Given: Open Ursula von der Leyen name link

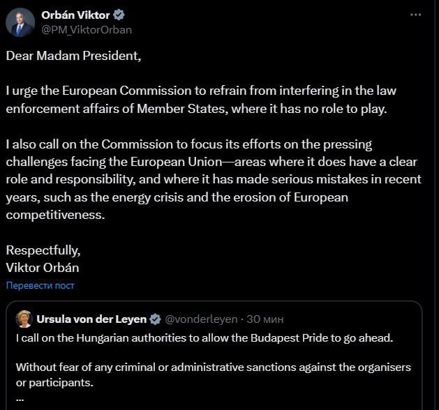Looking at the screenshot, I should coord(91,319).
